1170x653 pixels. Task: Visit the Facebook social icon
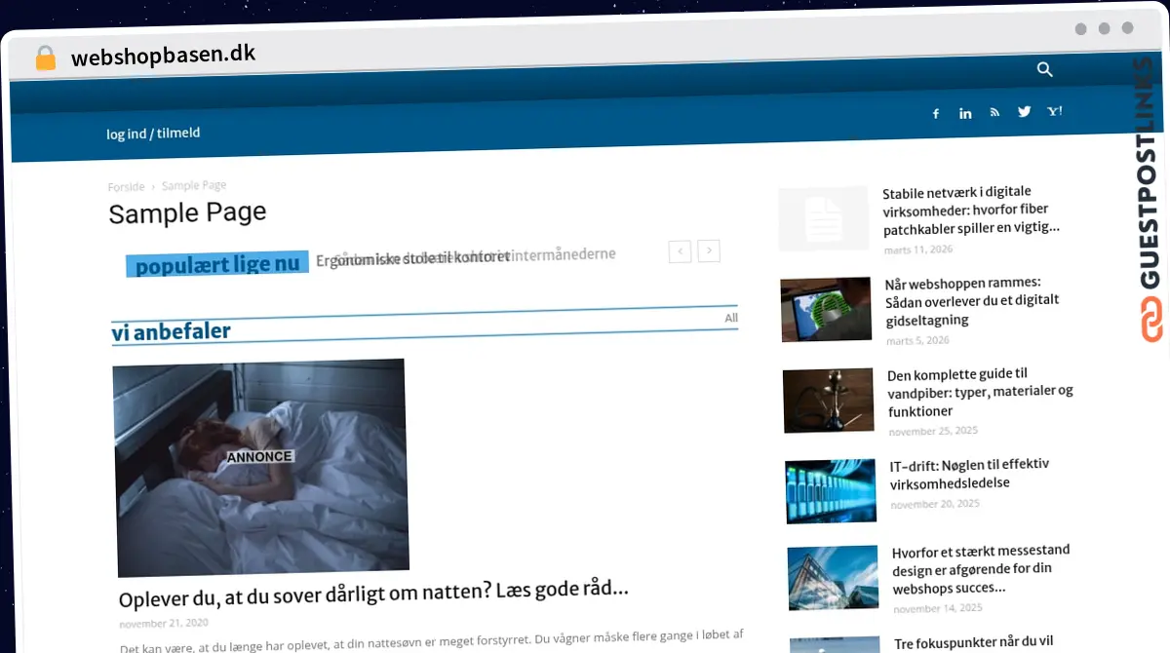[936, 114]
